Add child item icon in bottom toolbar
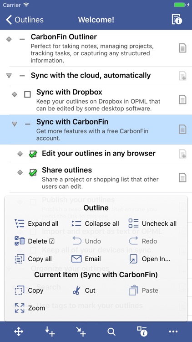This screenshot has height=342, width=192. pyautogui.click(x=81, y=332)
